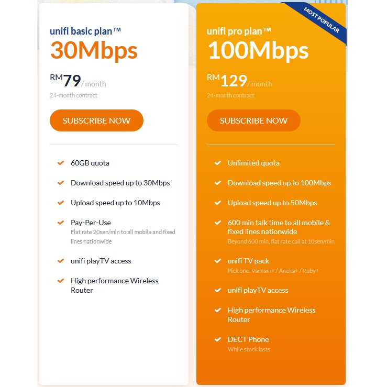Click the basic plan High performance Wireless Router text
The image size is (387, 387).
click(x=114, y=285)
